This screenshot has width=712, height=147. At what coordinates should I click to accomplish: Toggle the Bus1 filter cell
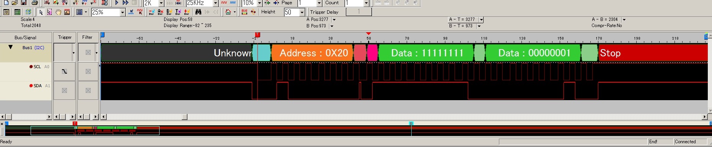coord(88,53)
